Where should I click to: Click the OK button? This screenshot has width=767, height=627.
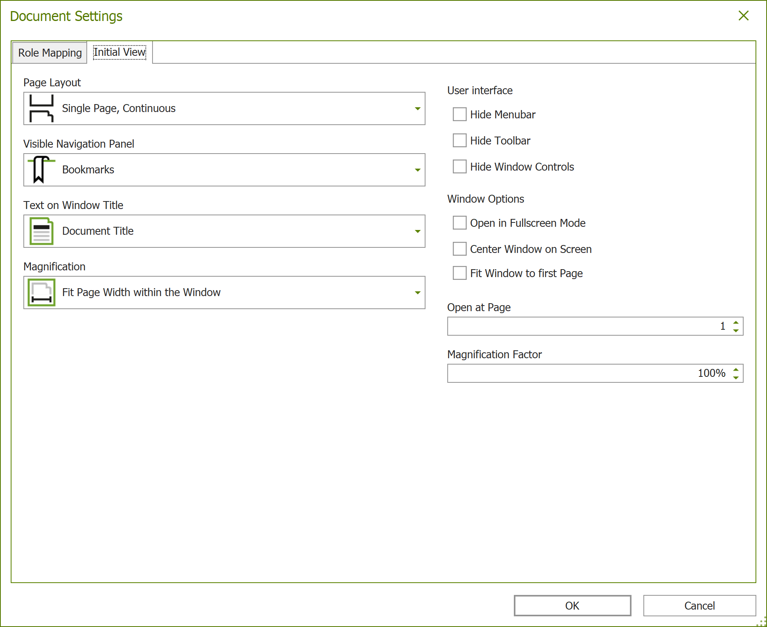tap(572, 606)
